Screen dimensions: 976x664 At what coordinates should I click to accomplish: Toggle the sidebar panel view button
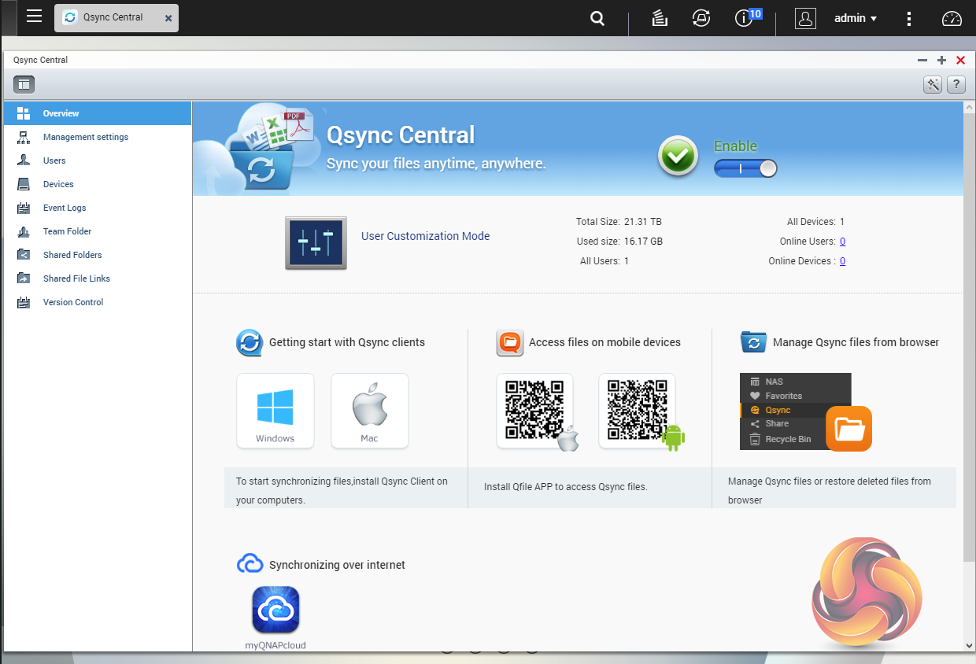(24, 84)
